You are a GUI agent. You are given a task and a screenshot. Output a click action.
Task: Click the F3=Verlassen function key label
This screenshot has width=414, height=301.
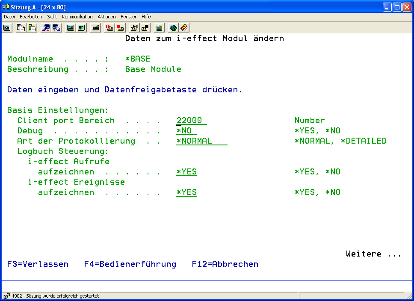click(x=38, y=264)
